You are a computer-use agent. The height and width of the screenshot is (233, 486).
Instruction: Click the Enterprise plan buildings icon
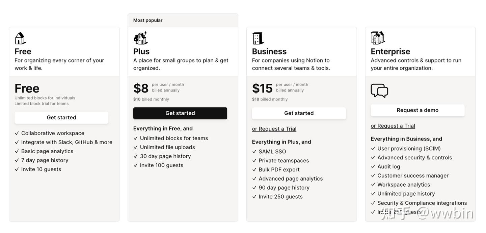pos(378,38)
